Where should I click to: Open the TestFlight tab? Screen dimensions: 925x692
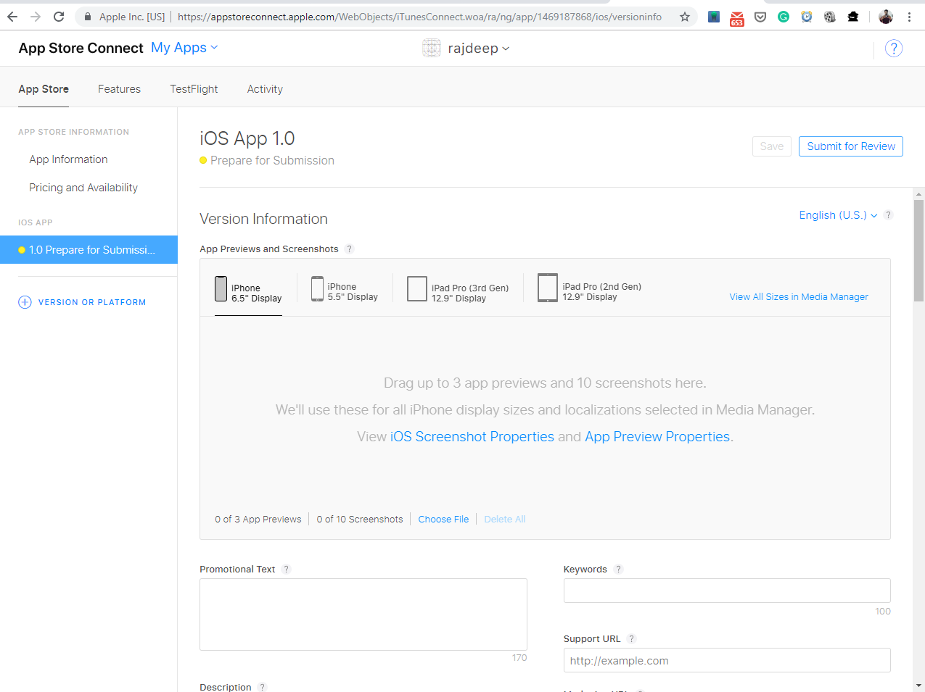pos(194,88)
